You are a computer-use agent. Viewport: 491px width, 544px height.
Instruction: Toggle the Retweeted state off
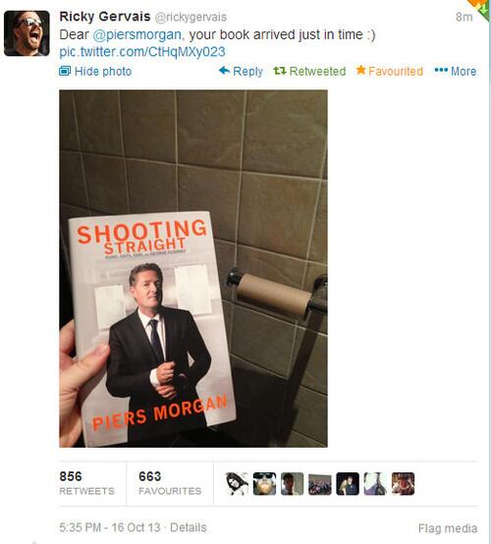tap(309, 71)
